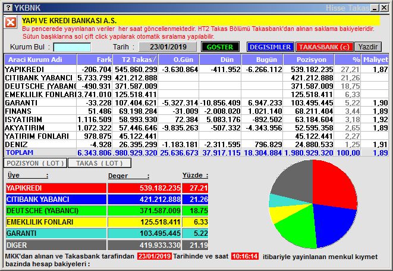
Task: Click the % column header
Action: coord(348,60)
